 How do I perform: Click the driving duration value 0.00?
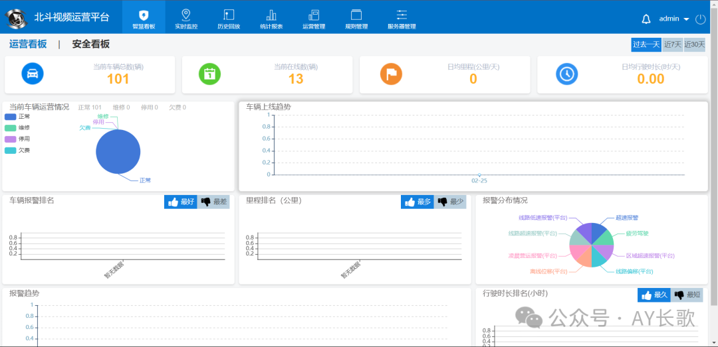[651, 79]
